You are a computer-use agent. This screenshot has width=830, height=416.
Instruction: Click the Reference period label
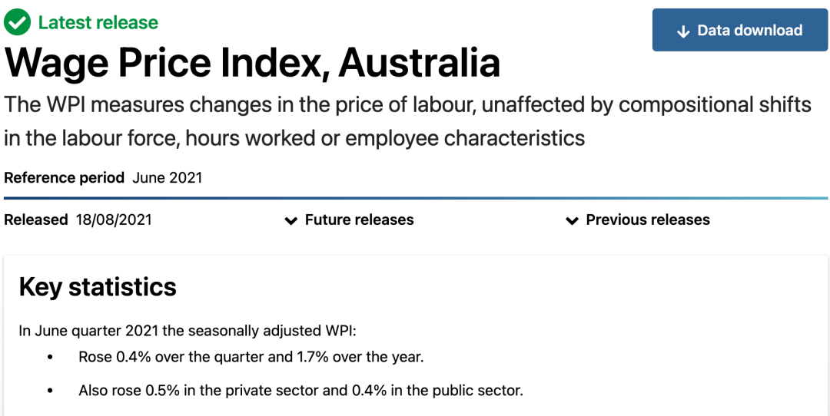[64, 177]
